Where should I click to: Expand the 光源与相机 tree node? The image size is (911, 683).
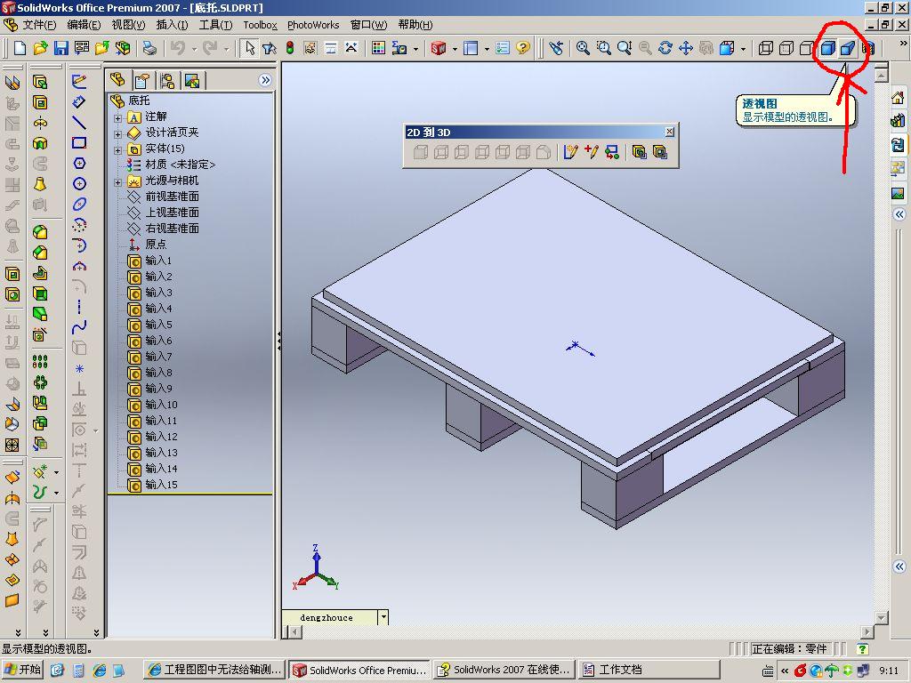click(118, 181)
